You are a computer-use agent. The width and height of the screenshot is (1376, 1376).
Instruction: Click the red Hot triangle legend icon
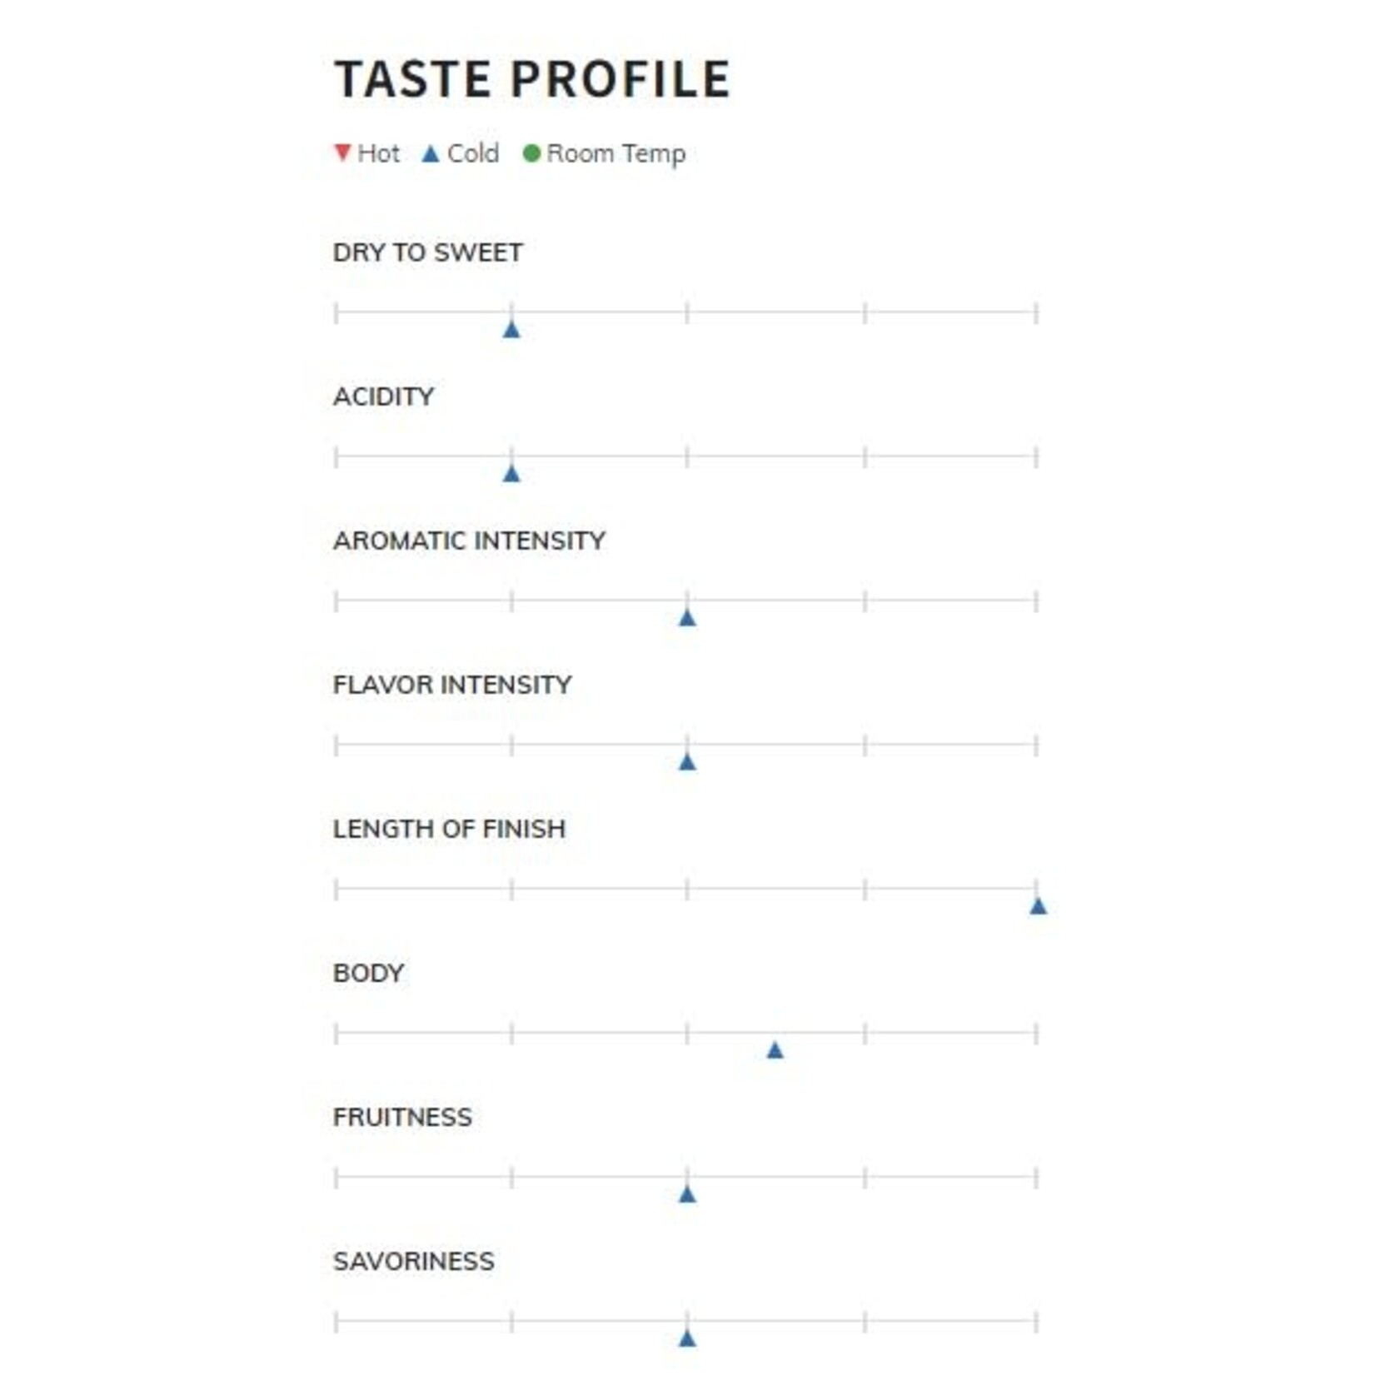(x=342, y=153)
